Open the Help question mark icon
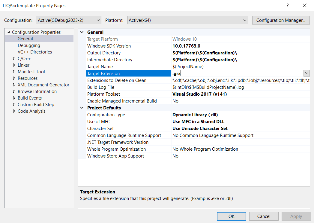314x223 pixels. click(x=287, y=5)
